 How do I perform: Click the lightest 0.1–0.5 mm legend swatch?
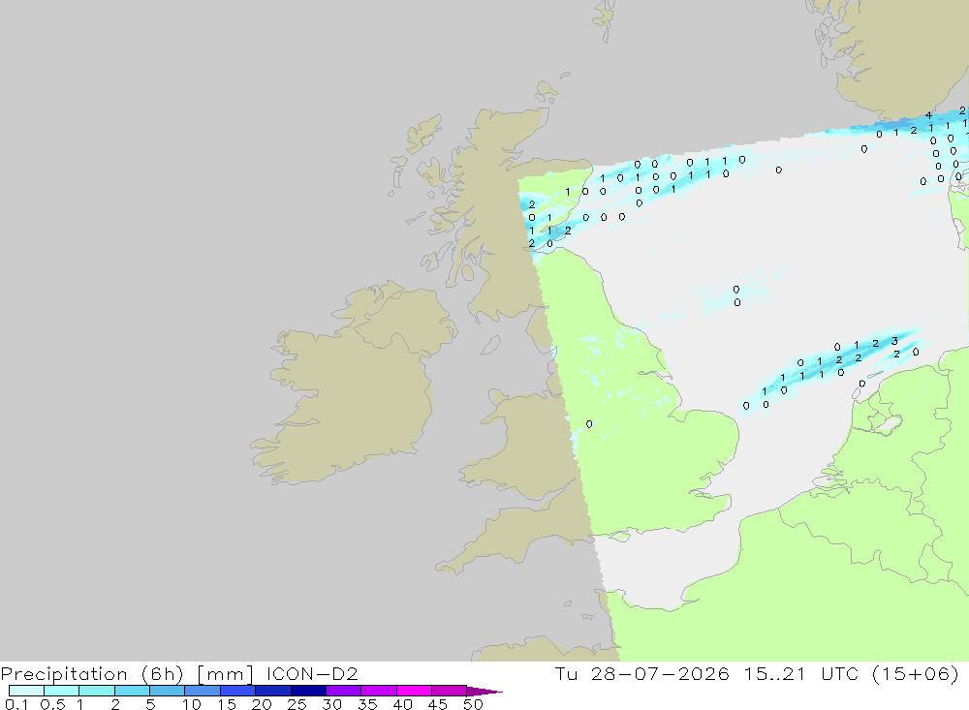coord(26,691)
